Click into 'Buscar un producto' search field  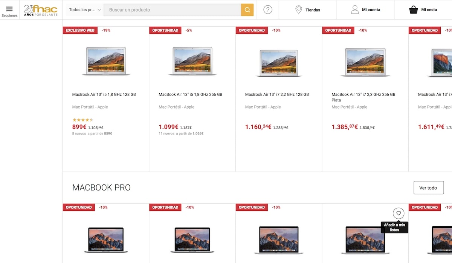172,10
